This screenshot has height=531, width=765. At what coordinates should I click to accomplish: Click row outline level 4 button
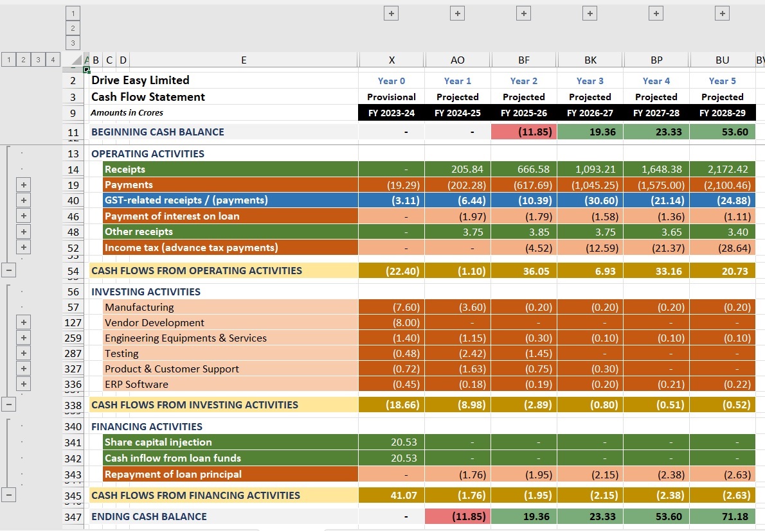[x=53, y=60]
